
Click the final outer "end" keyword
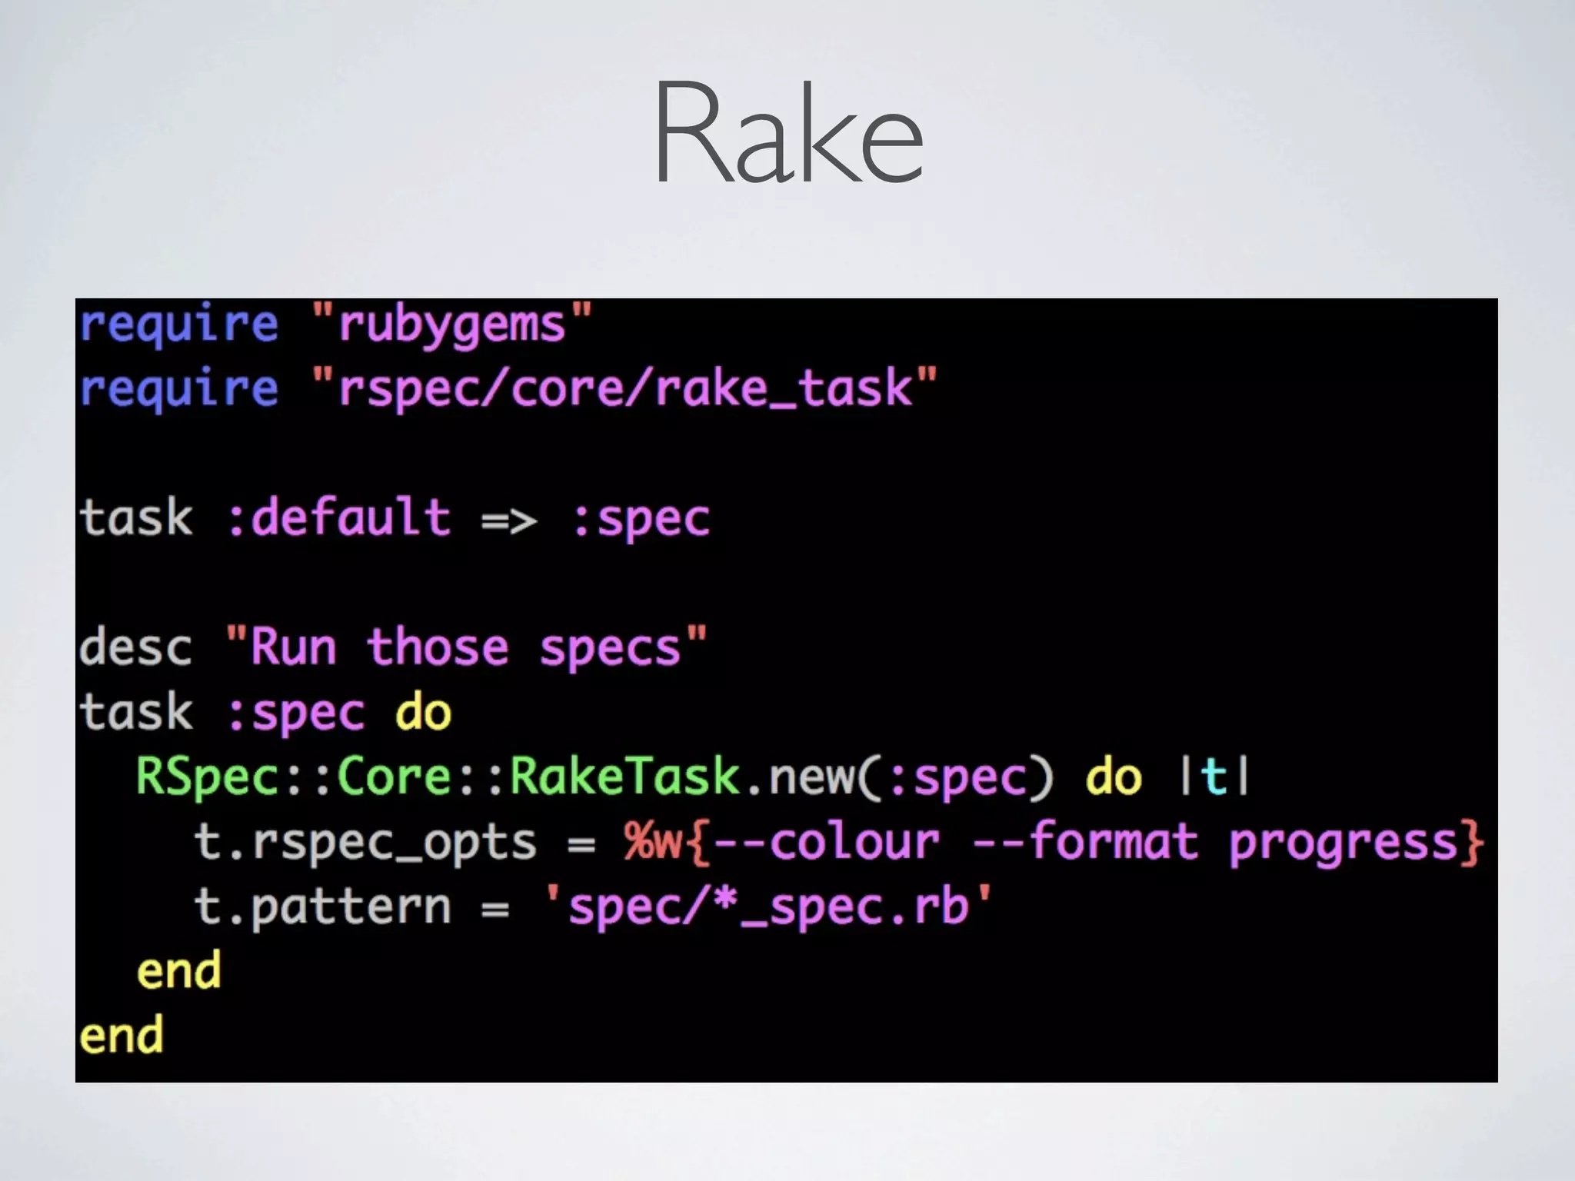point(122,1034)
